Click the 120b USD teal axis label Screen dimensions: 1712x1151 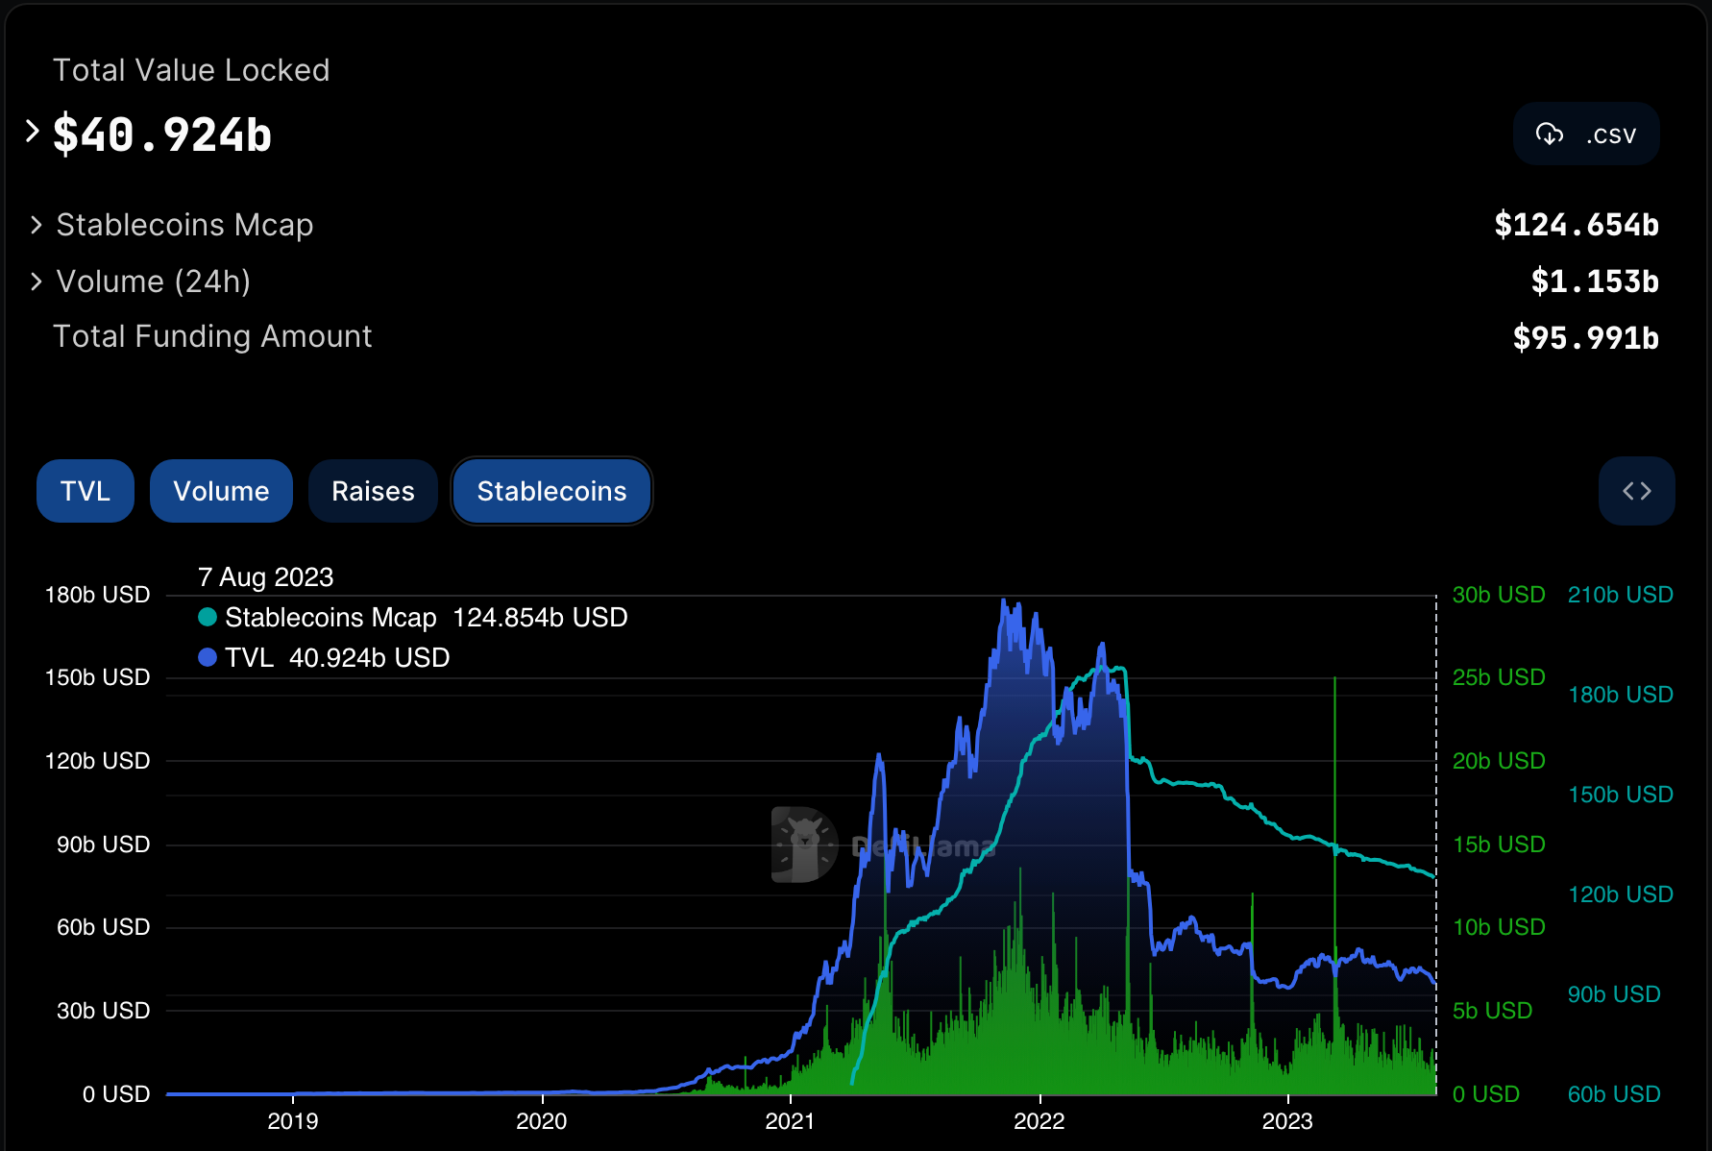coord(1621,894)
